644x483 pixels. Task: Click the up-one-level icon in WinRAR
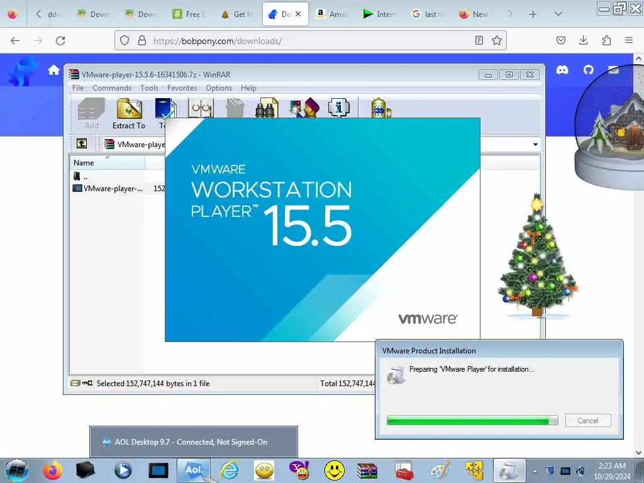click(x=82, y=144)
